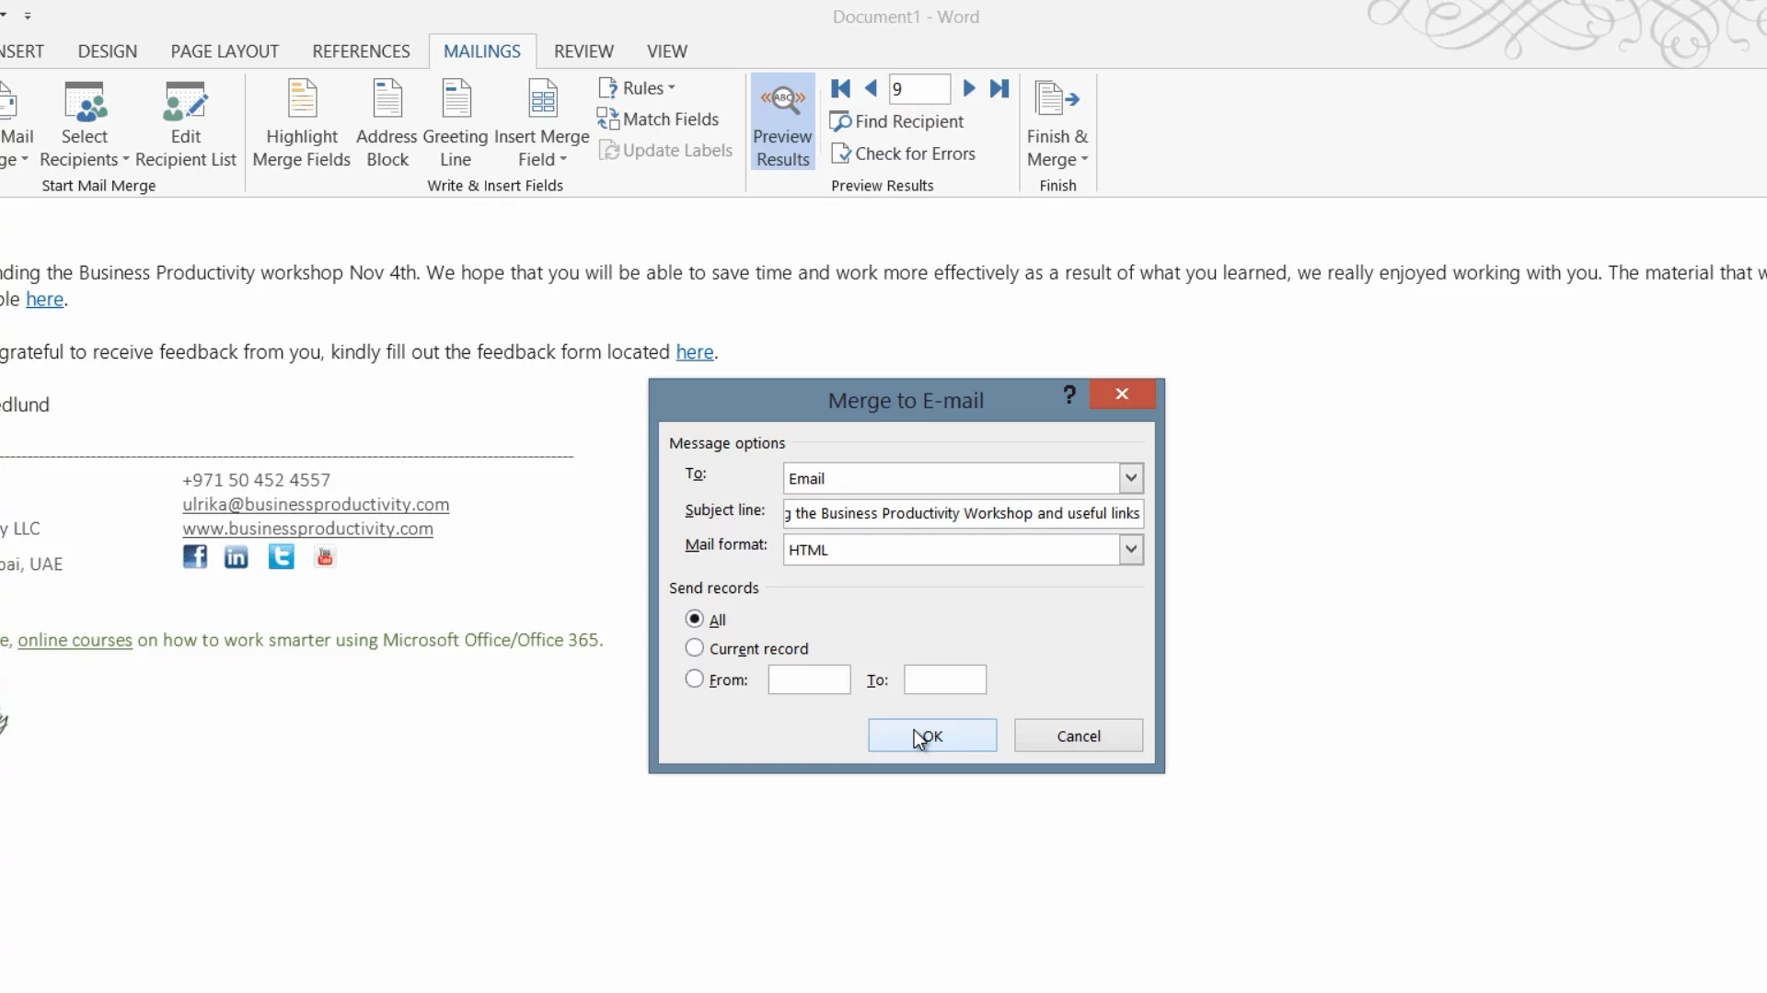This screenshot has height=993, width=1767.
Task: Click the Subject line text field
Action: [963, 513]
